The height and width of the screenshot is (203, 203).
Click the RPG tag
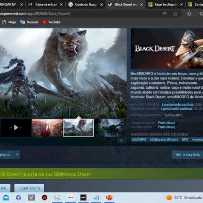tap(185, 140)
